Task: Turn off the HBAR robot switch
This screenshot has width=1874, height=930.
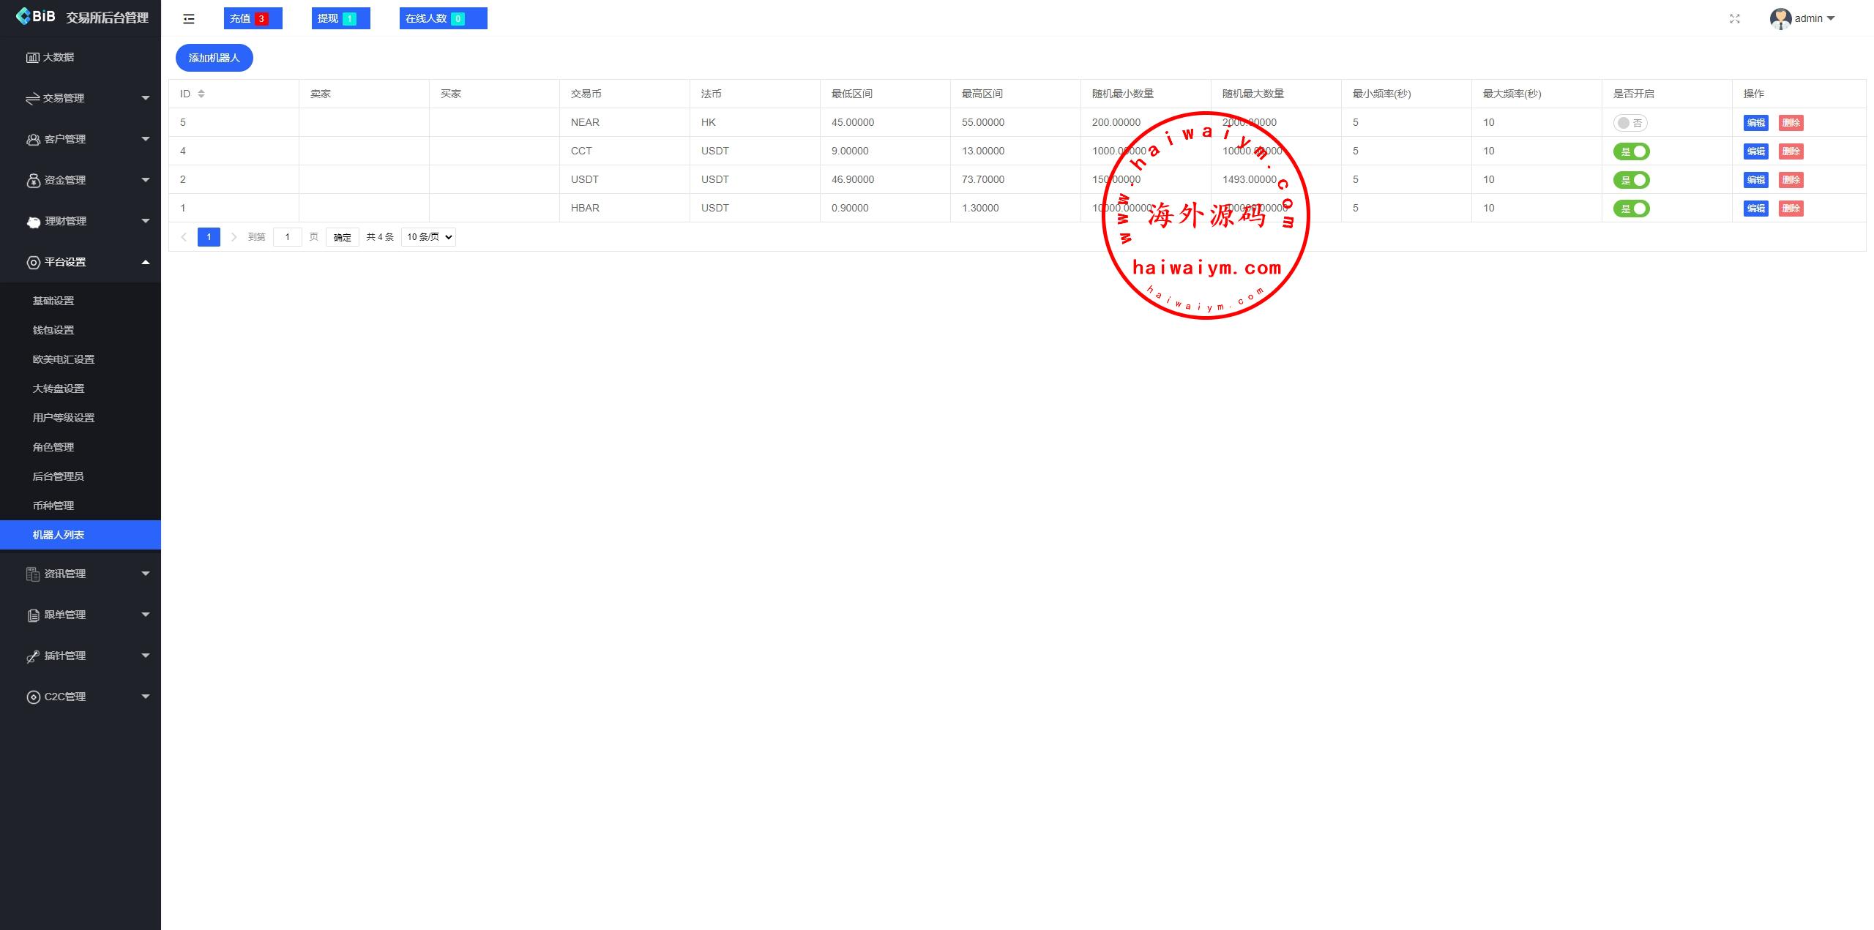Action: click(x=1631, y=209)
